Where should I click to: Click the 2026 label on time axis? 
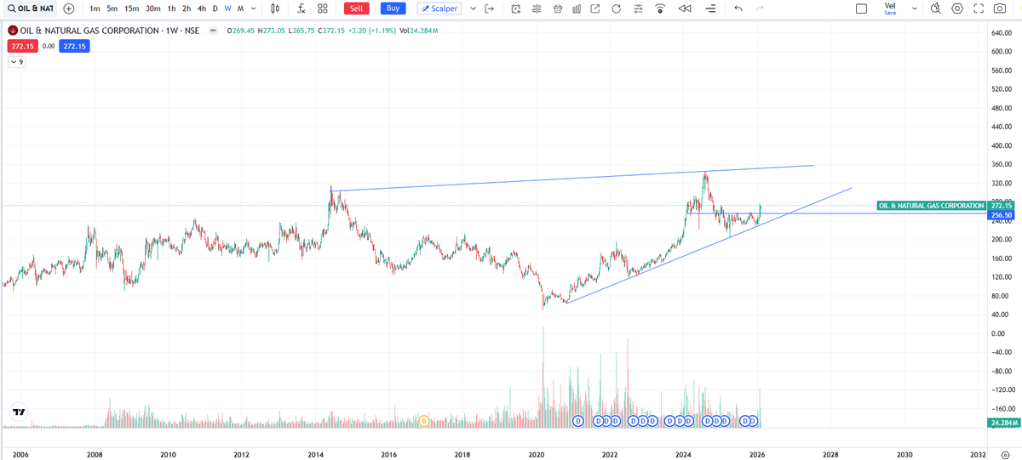point(757,455)
